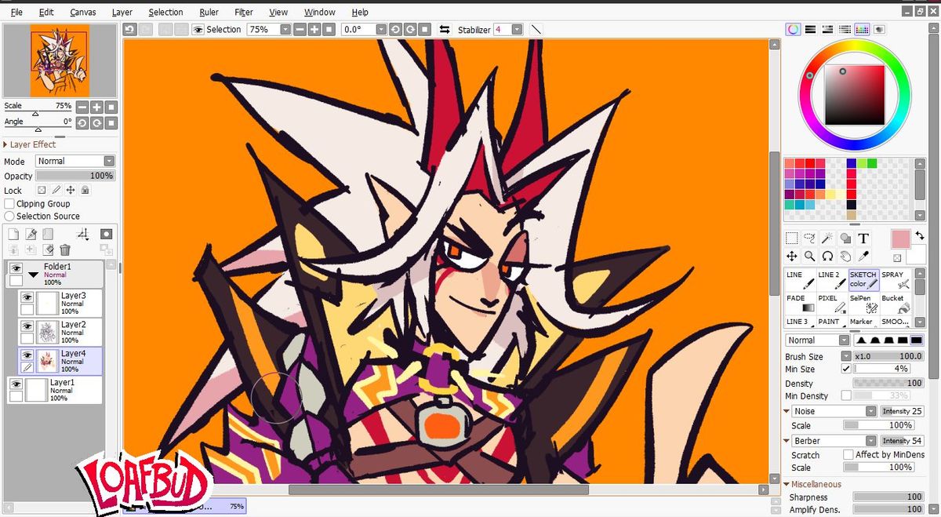Enable the Min Density checkbox
This screenshot has width=941, height=517.
(x=845, y=396)
